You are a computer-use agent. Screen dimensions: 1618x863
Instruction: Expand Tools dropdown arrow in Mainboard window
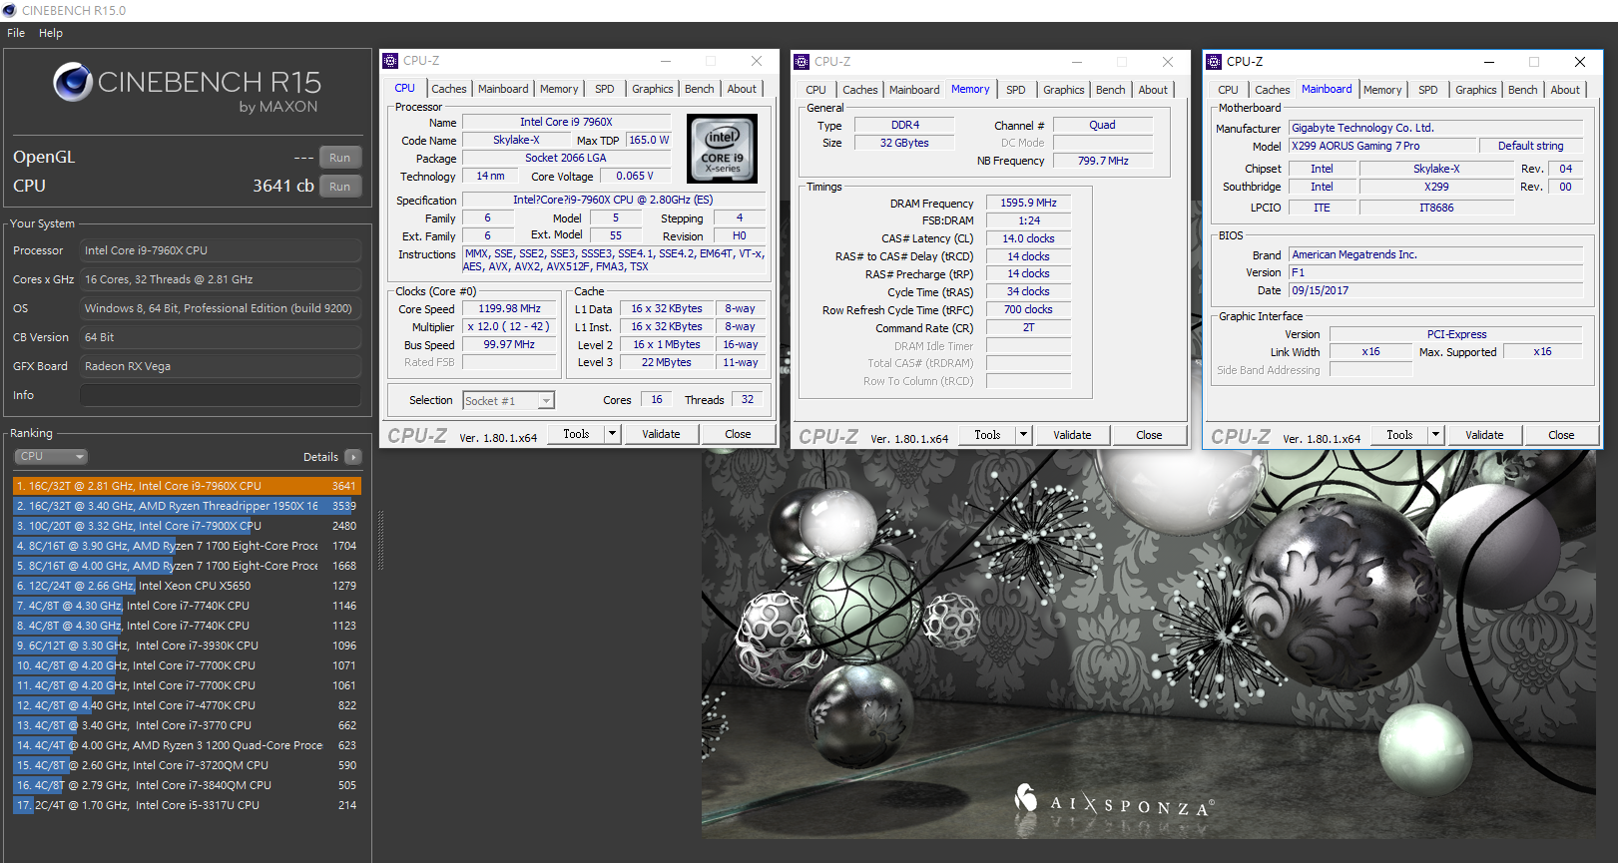pyautogui.click(x=1435, y=435)
